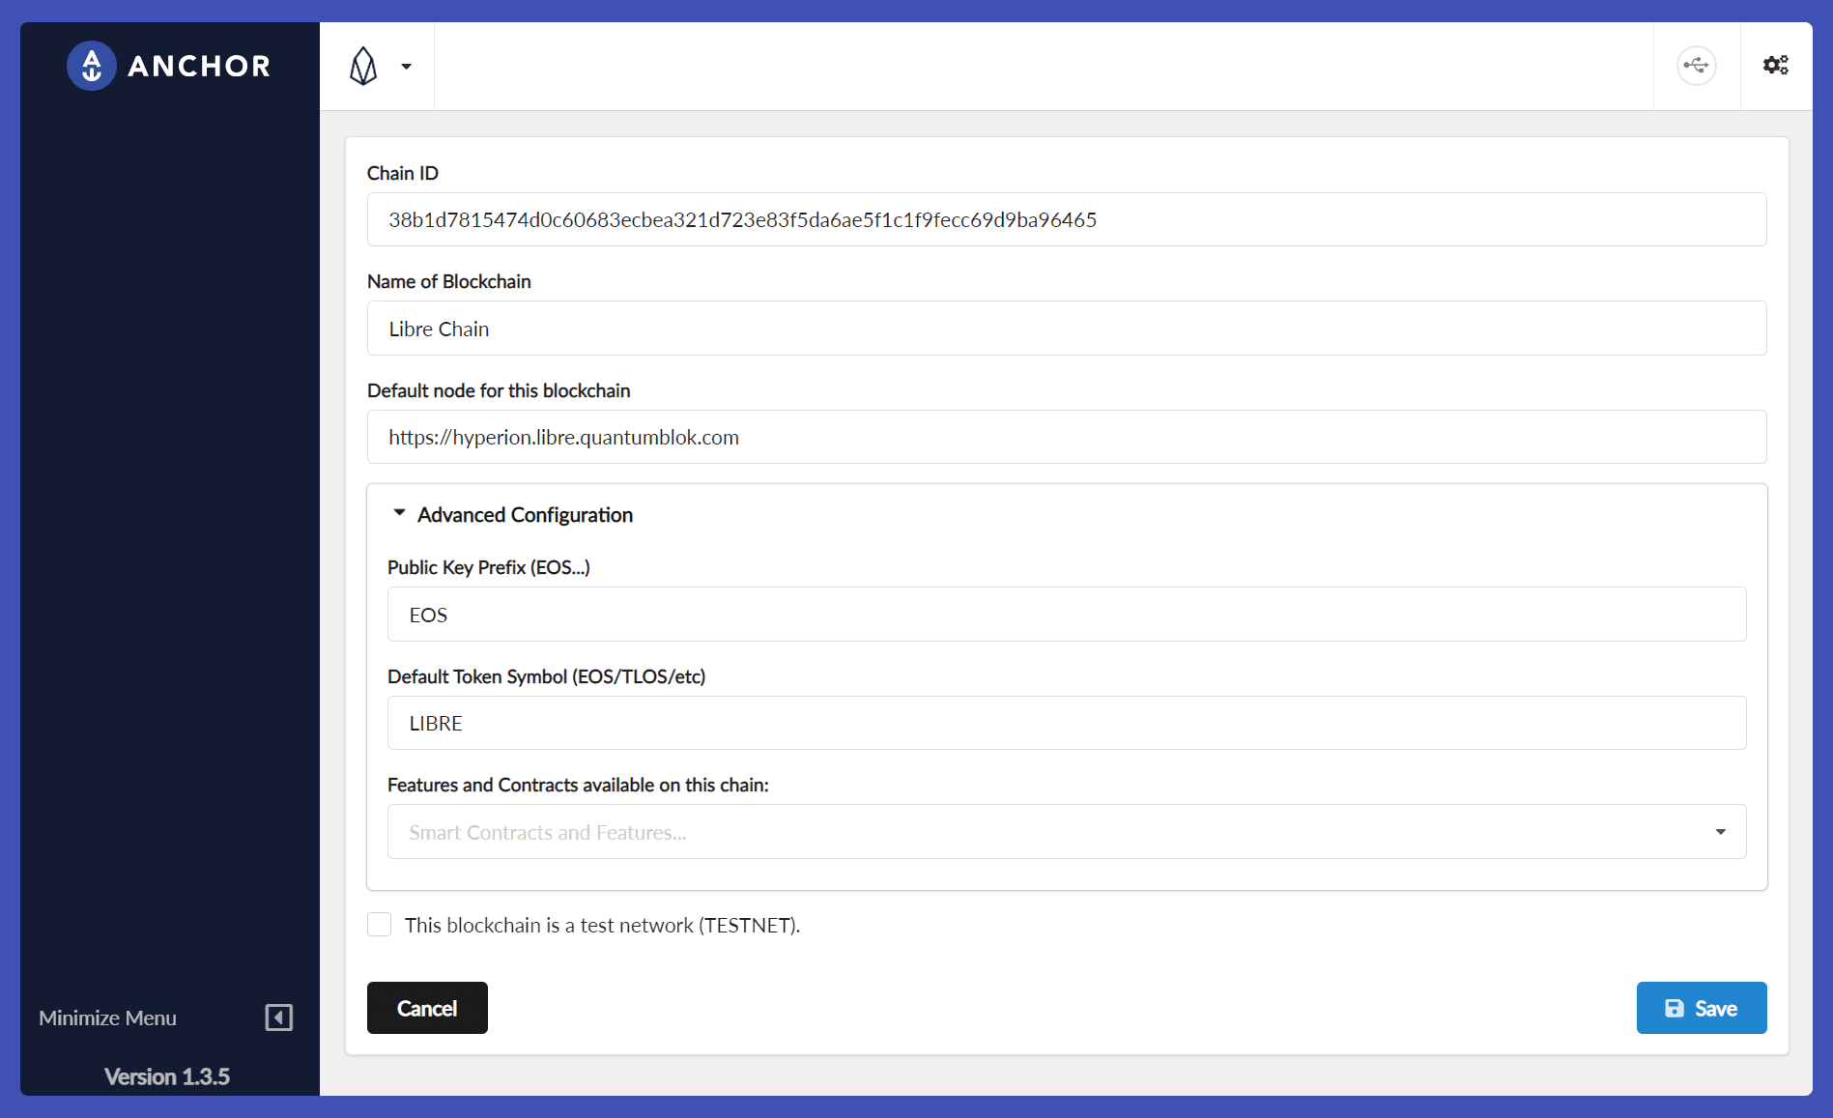
Task: Open Smart Contracts and Features dropdown
Action: (x=1067, y=832)
